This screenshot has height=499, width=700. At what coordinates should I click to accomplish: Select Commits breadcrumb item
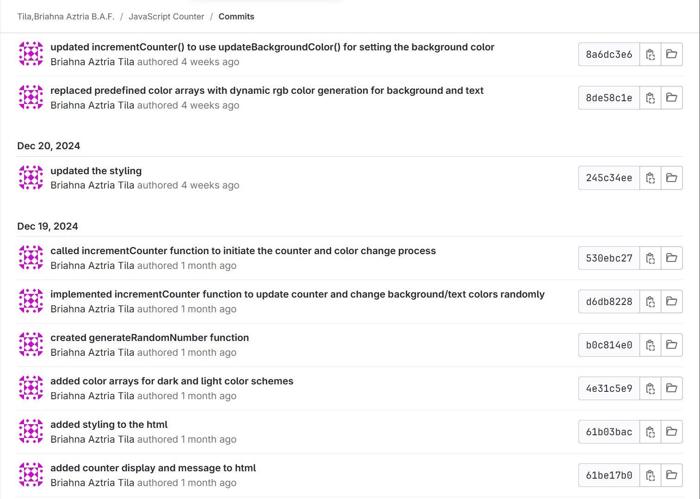236,17
